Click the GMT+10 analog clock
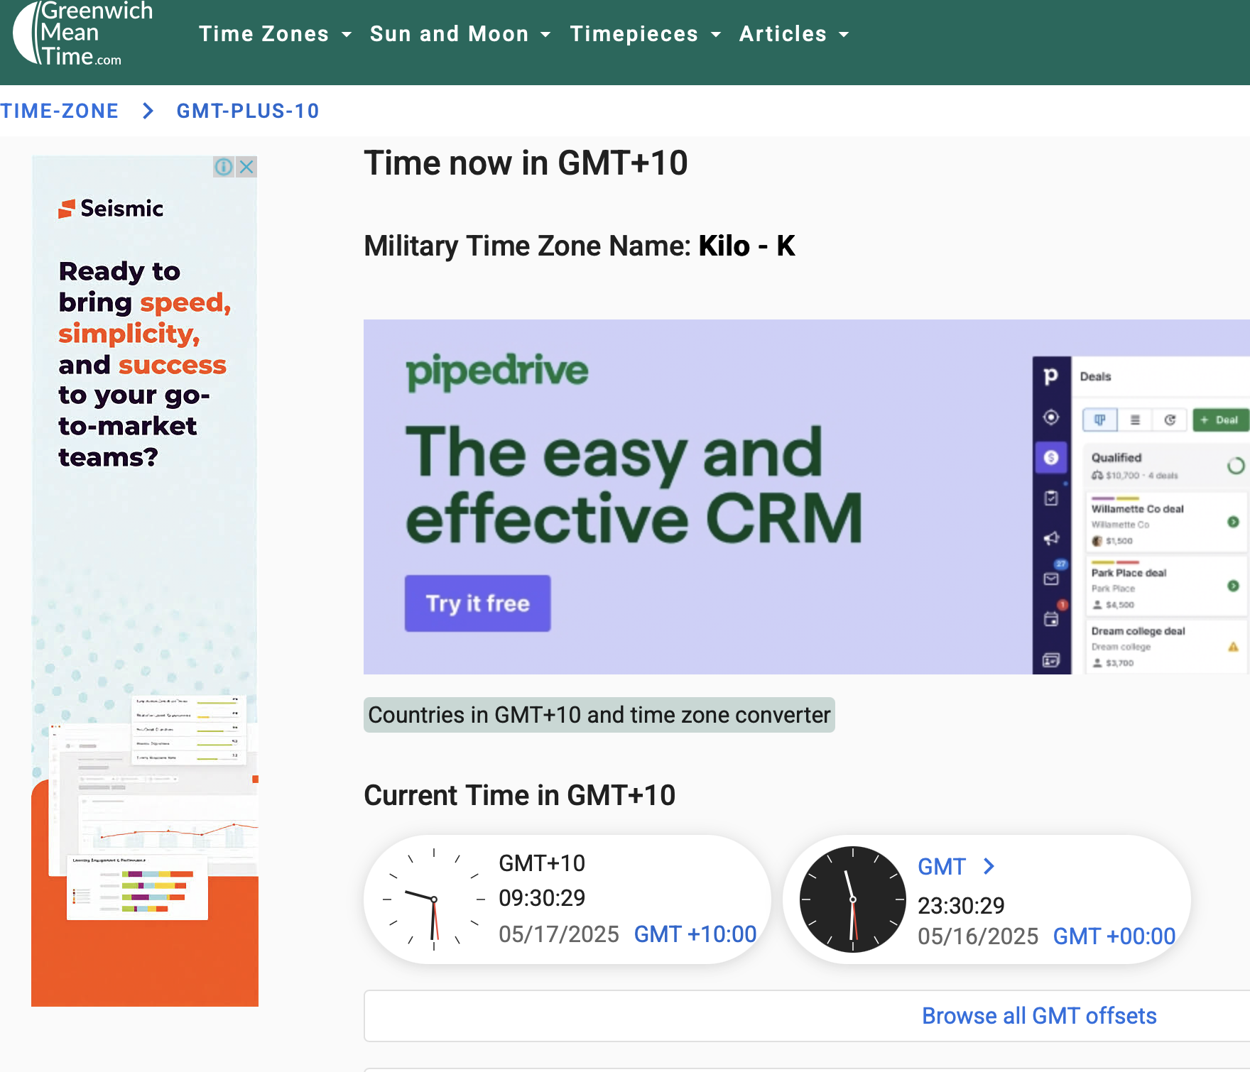 [433, 899]
